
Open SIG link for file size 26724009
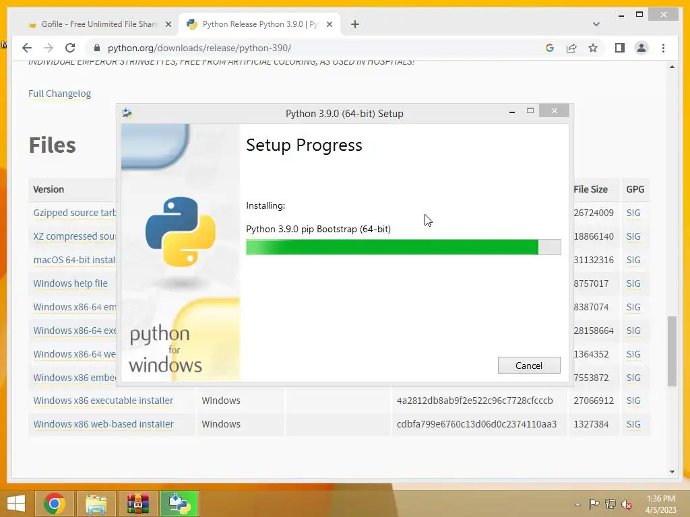pos(633,213)
